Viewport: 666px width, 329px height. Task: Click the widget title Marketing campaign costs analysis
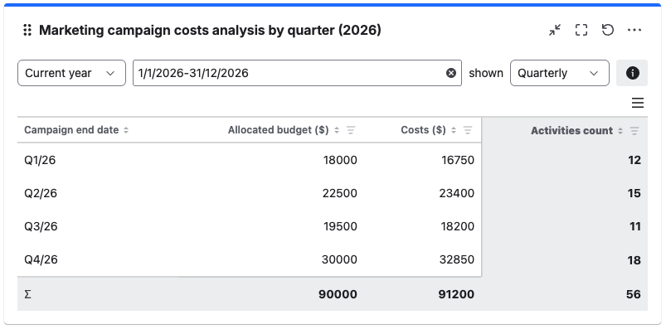point(210,30)
